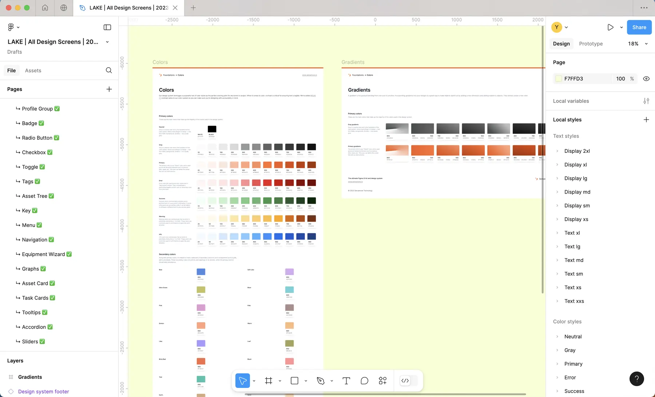Open the zoom level 18% dropdown
This screenshot has width=655, height=397.
(x=638, y=44)
